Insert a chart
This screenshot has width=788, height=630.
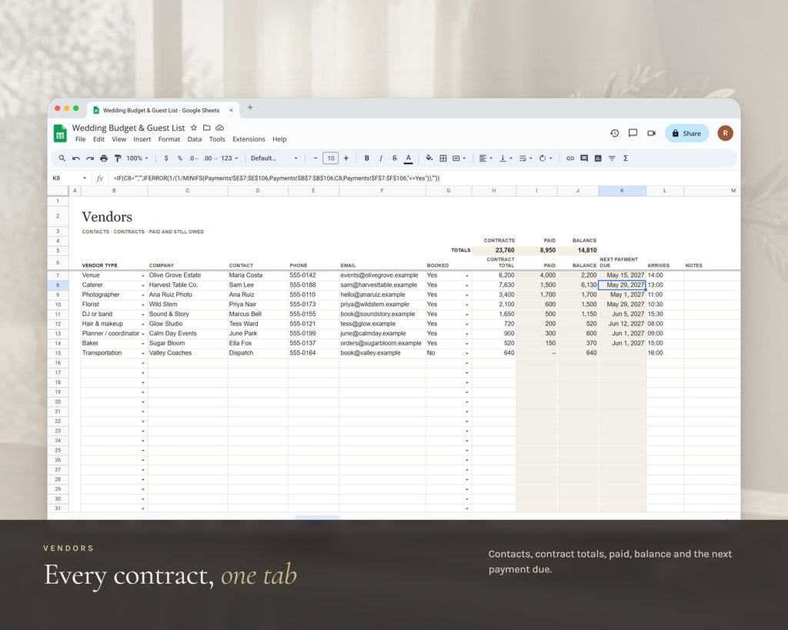point(598,158)
